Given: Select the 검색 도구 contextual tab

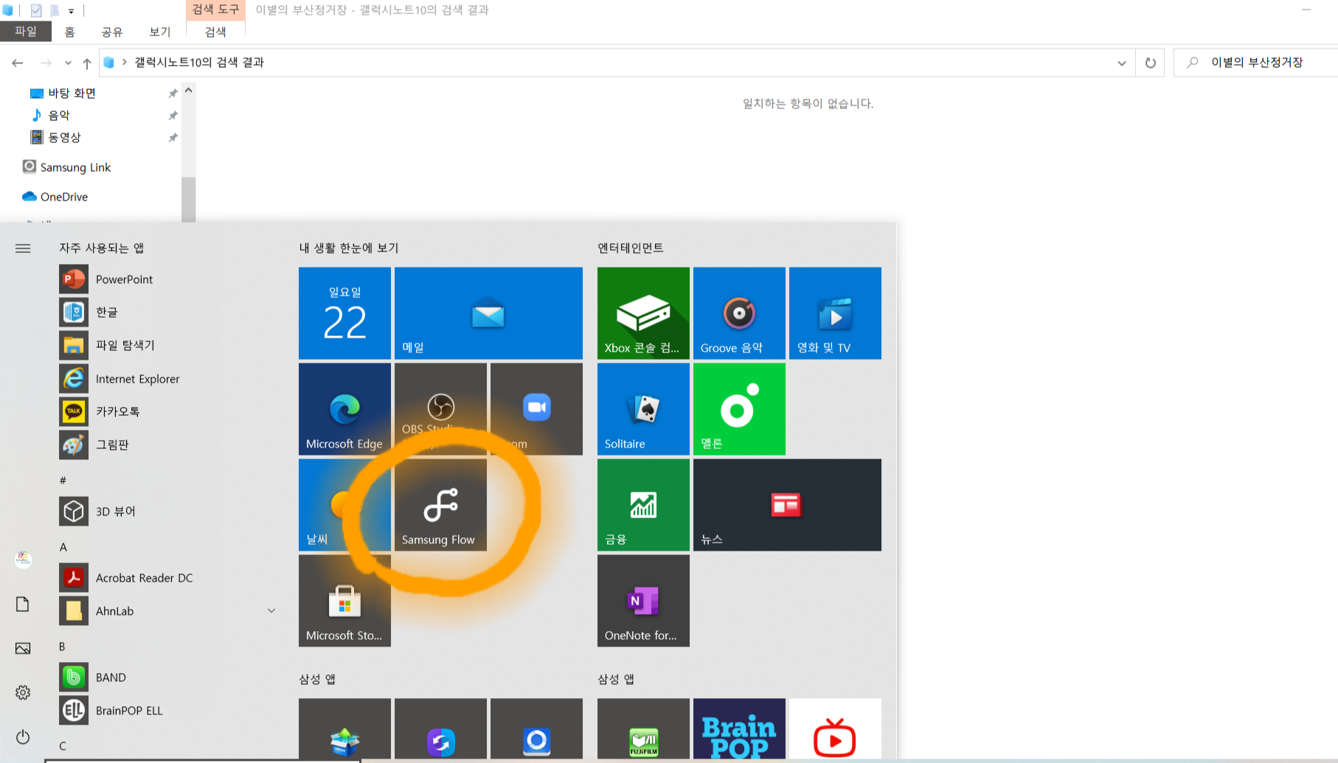Looking at the screenshot, I should tap(215, 10).
